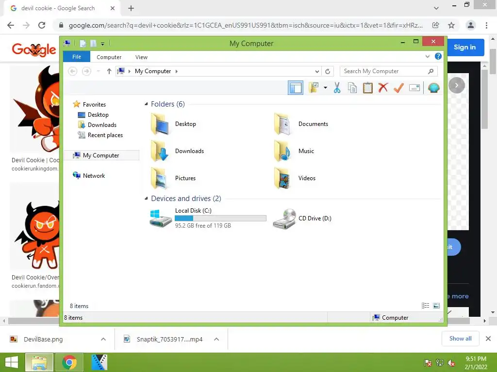Select the Desktop folder icon
The image size is (497, 372).
(x=159, y=124)
